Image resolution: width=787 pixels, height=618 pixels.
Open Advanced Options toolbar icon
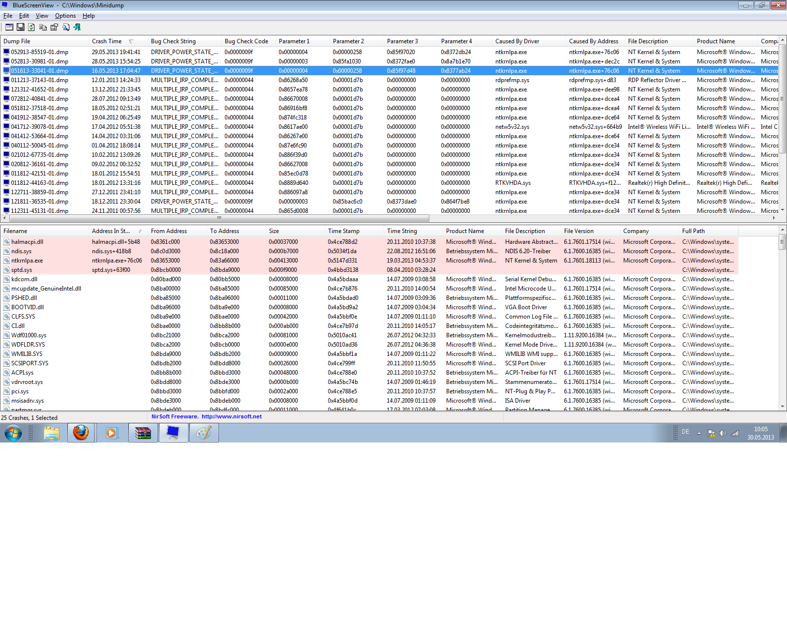click(9, 28)
